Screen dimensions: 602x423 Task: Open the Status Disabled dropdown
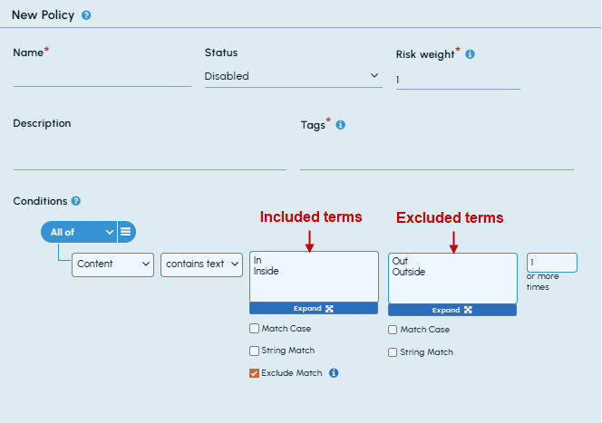[x=294, y=76]
